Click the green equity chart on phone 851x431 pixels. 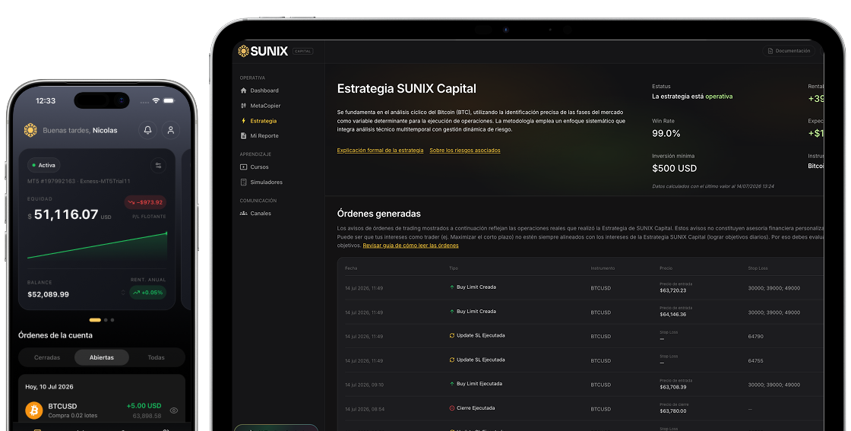tap(97, 246)
